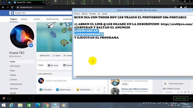Click the Nivaria TEC search field
The image size is (193, 108).
[43, 13]
